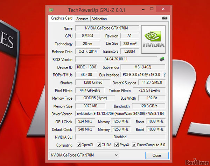Click the Bus Interface question mark help icon
Image resolution: width=210 pixels, height=166 pixels.
click(164, 75)
